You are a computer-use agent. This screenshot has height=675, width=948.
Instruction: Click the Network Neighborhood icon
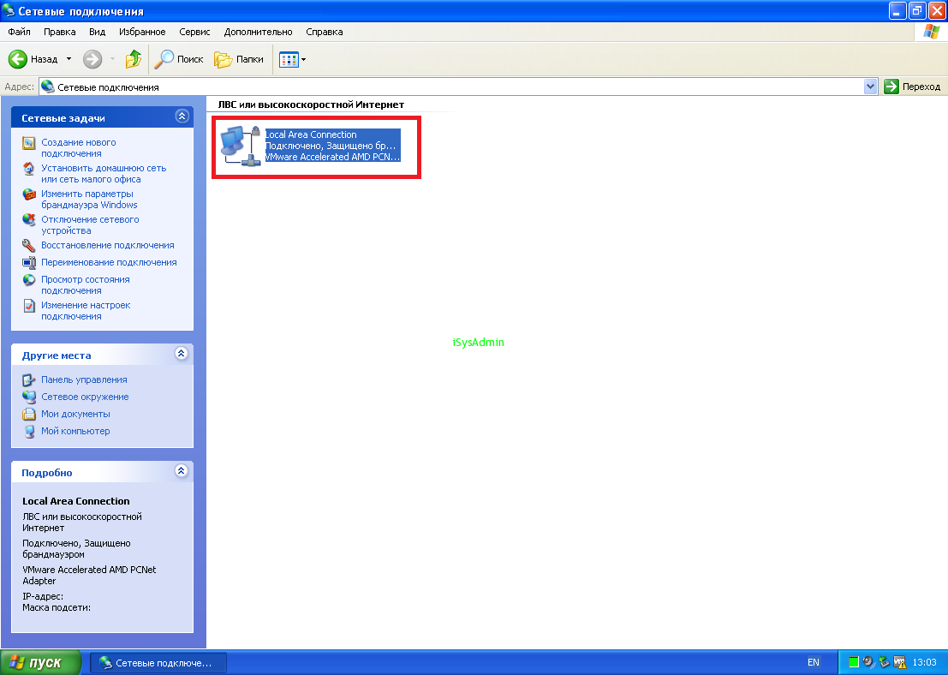click(28, 397)
